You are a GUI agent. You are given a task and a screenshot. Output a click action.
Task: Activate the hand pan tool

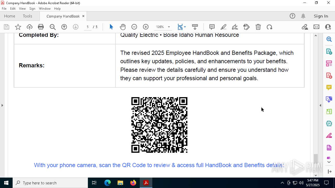pyautogui.click(x=123, y=27)
